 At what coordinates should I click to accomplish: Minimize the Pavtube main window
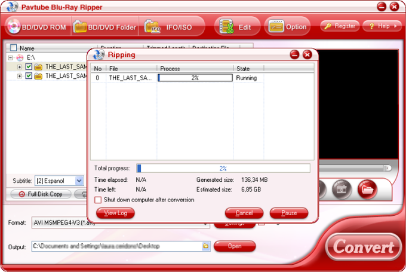pyautogui.click(x=382, y=7)
